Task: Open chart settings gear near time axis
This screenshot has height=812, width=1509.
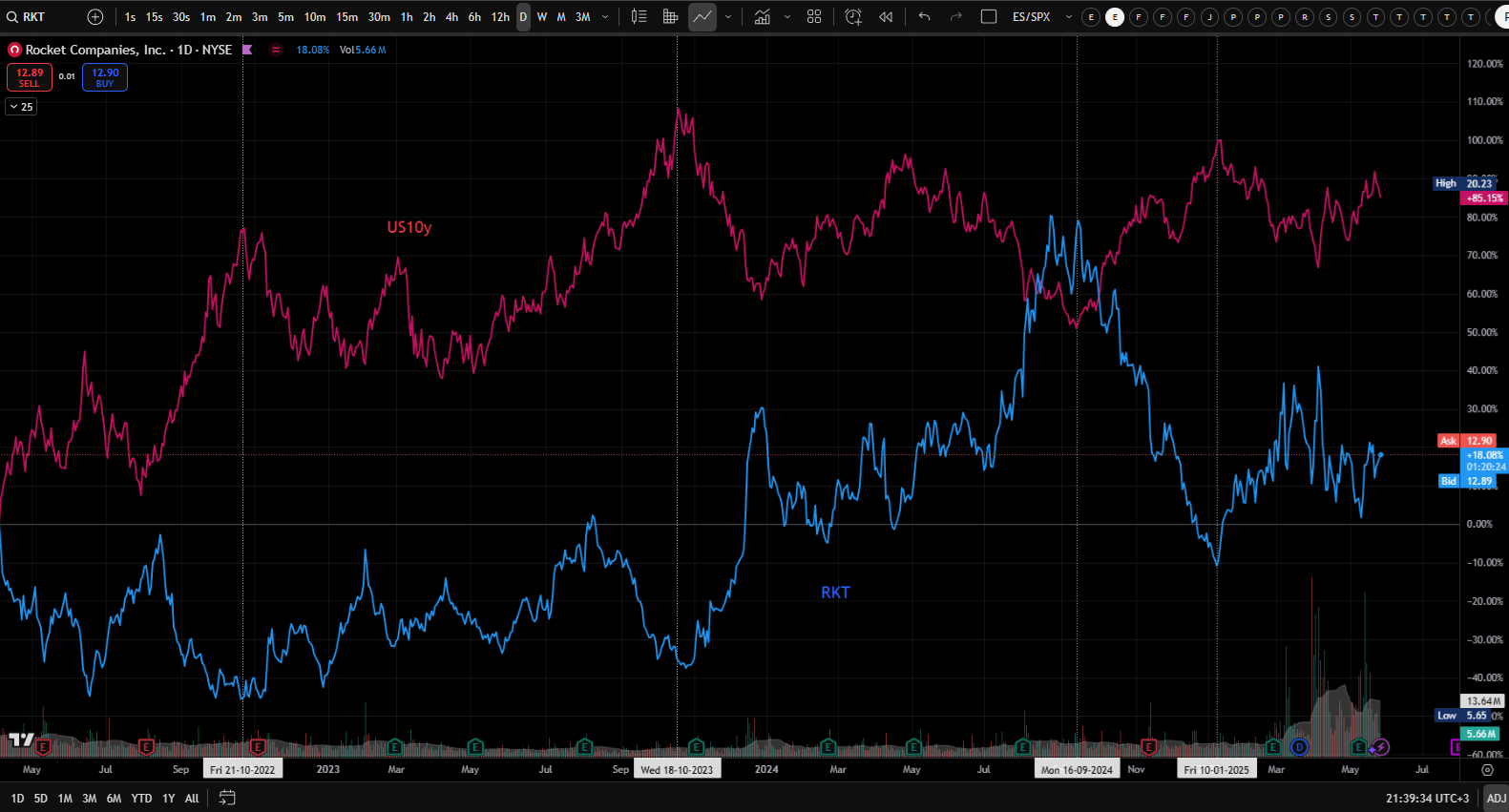Action: pyautogui.click(x=1487, y=769)
